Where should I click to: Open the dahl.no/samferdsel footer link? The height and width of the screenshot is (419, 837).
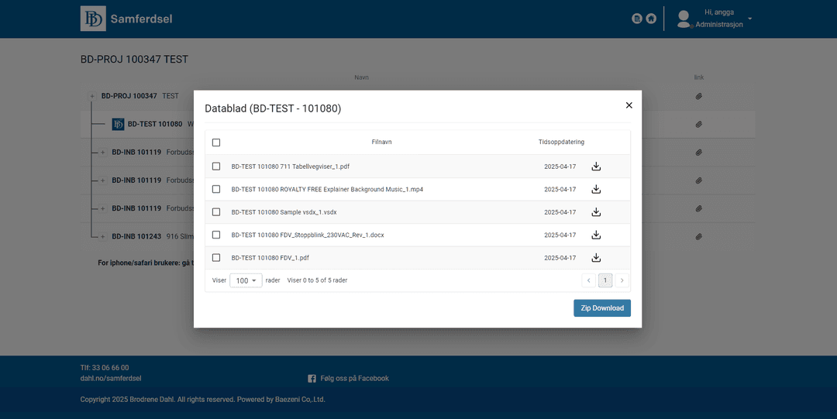[111, 379]
